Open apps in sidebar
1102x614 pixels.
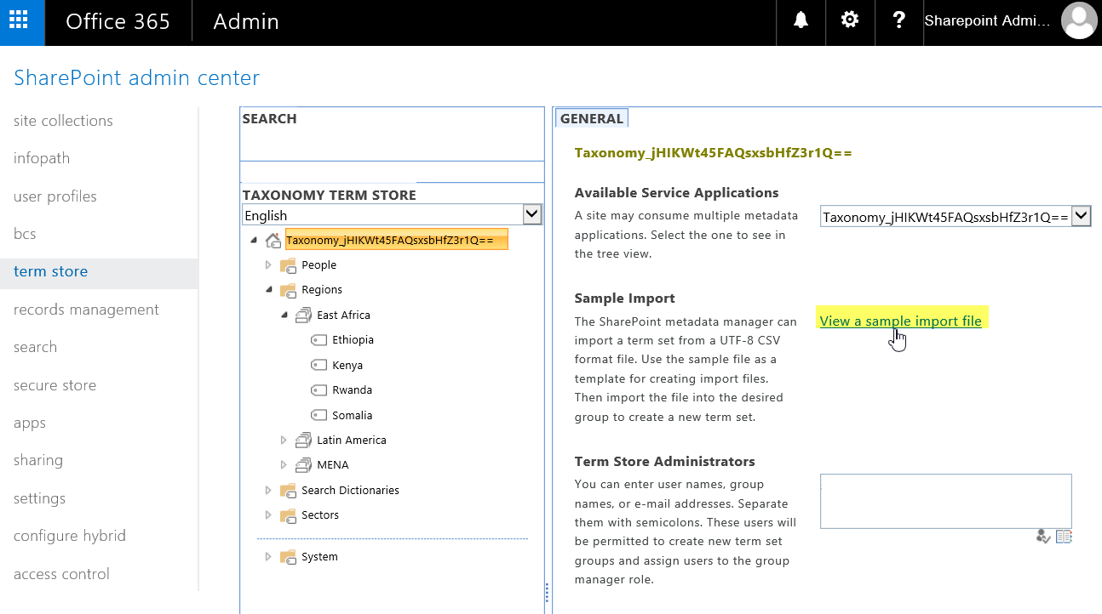point(30,423)
